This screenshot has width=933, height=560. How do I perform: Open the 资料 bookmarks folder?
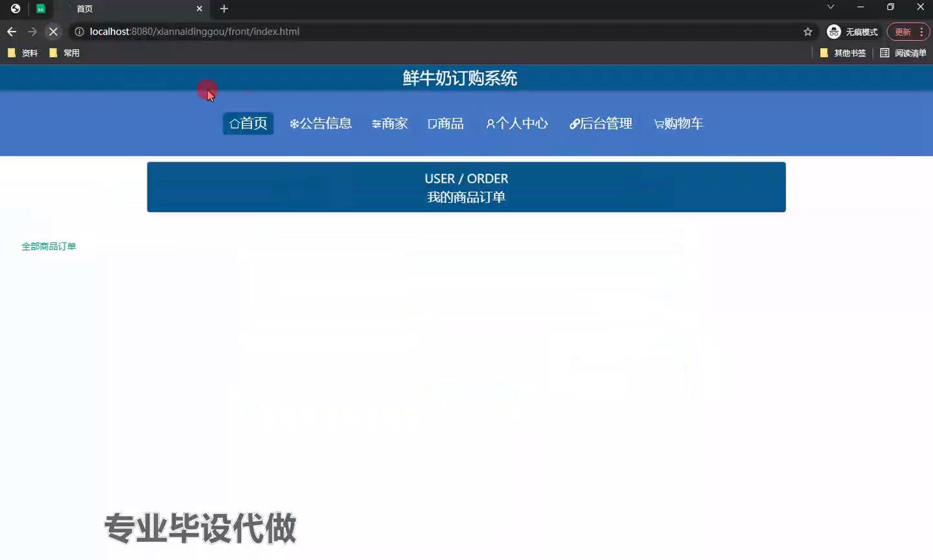23,53
